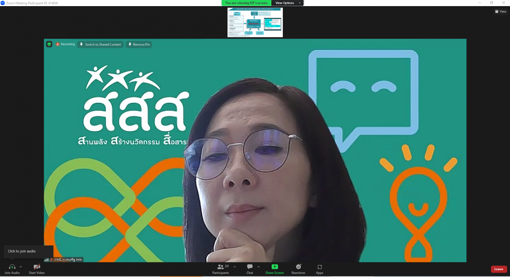Image resolution: width=510 pixels, height=277 pixels.
Task: Click the Recording indicator
Action: pyautogui.click(x=66, y=44)
